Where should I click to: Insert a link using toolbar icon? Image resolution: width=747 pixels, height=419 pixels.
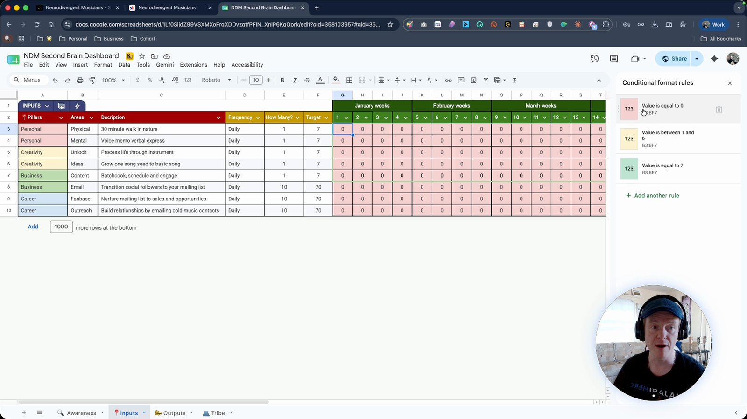click(x=448, y=80)
